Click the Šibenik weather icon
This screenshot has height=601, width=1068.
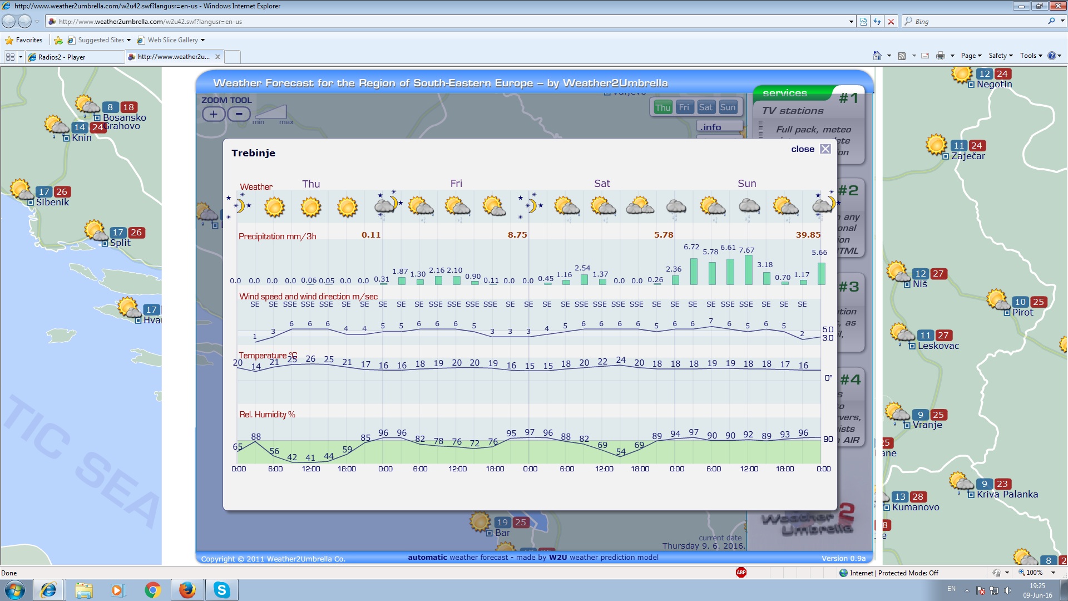click(x=22, y=190)
